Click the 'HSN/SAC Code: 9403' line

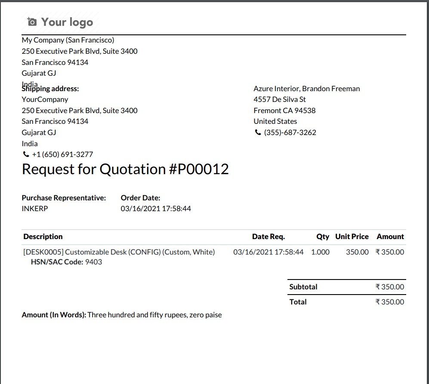(67, 262)
